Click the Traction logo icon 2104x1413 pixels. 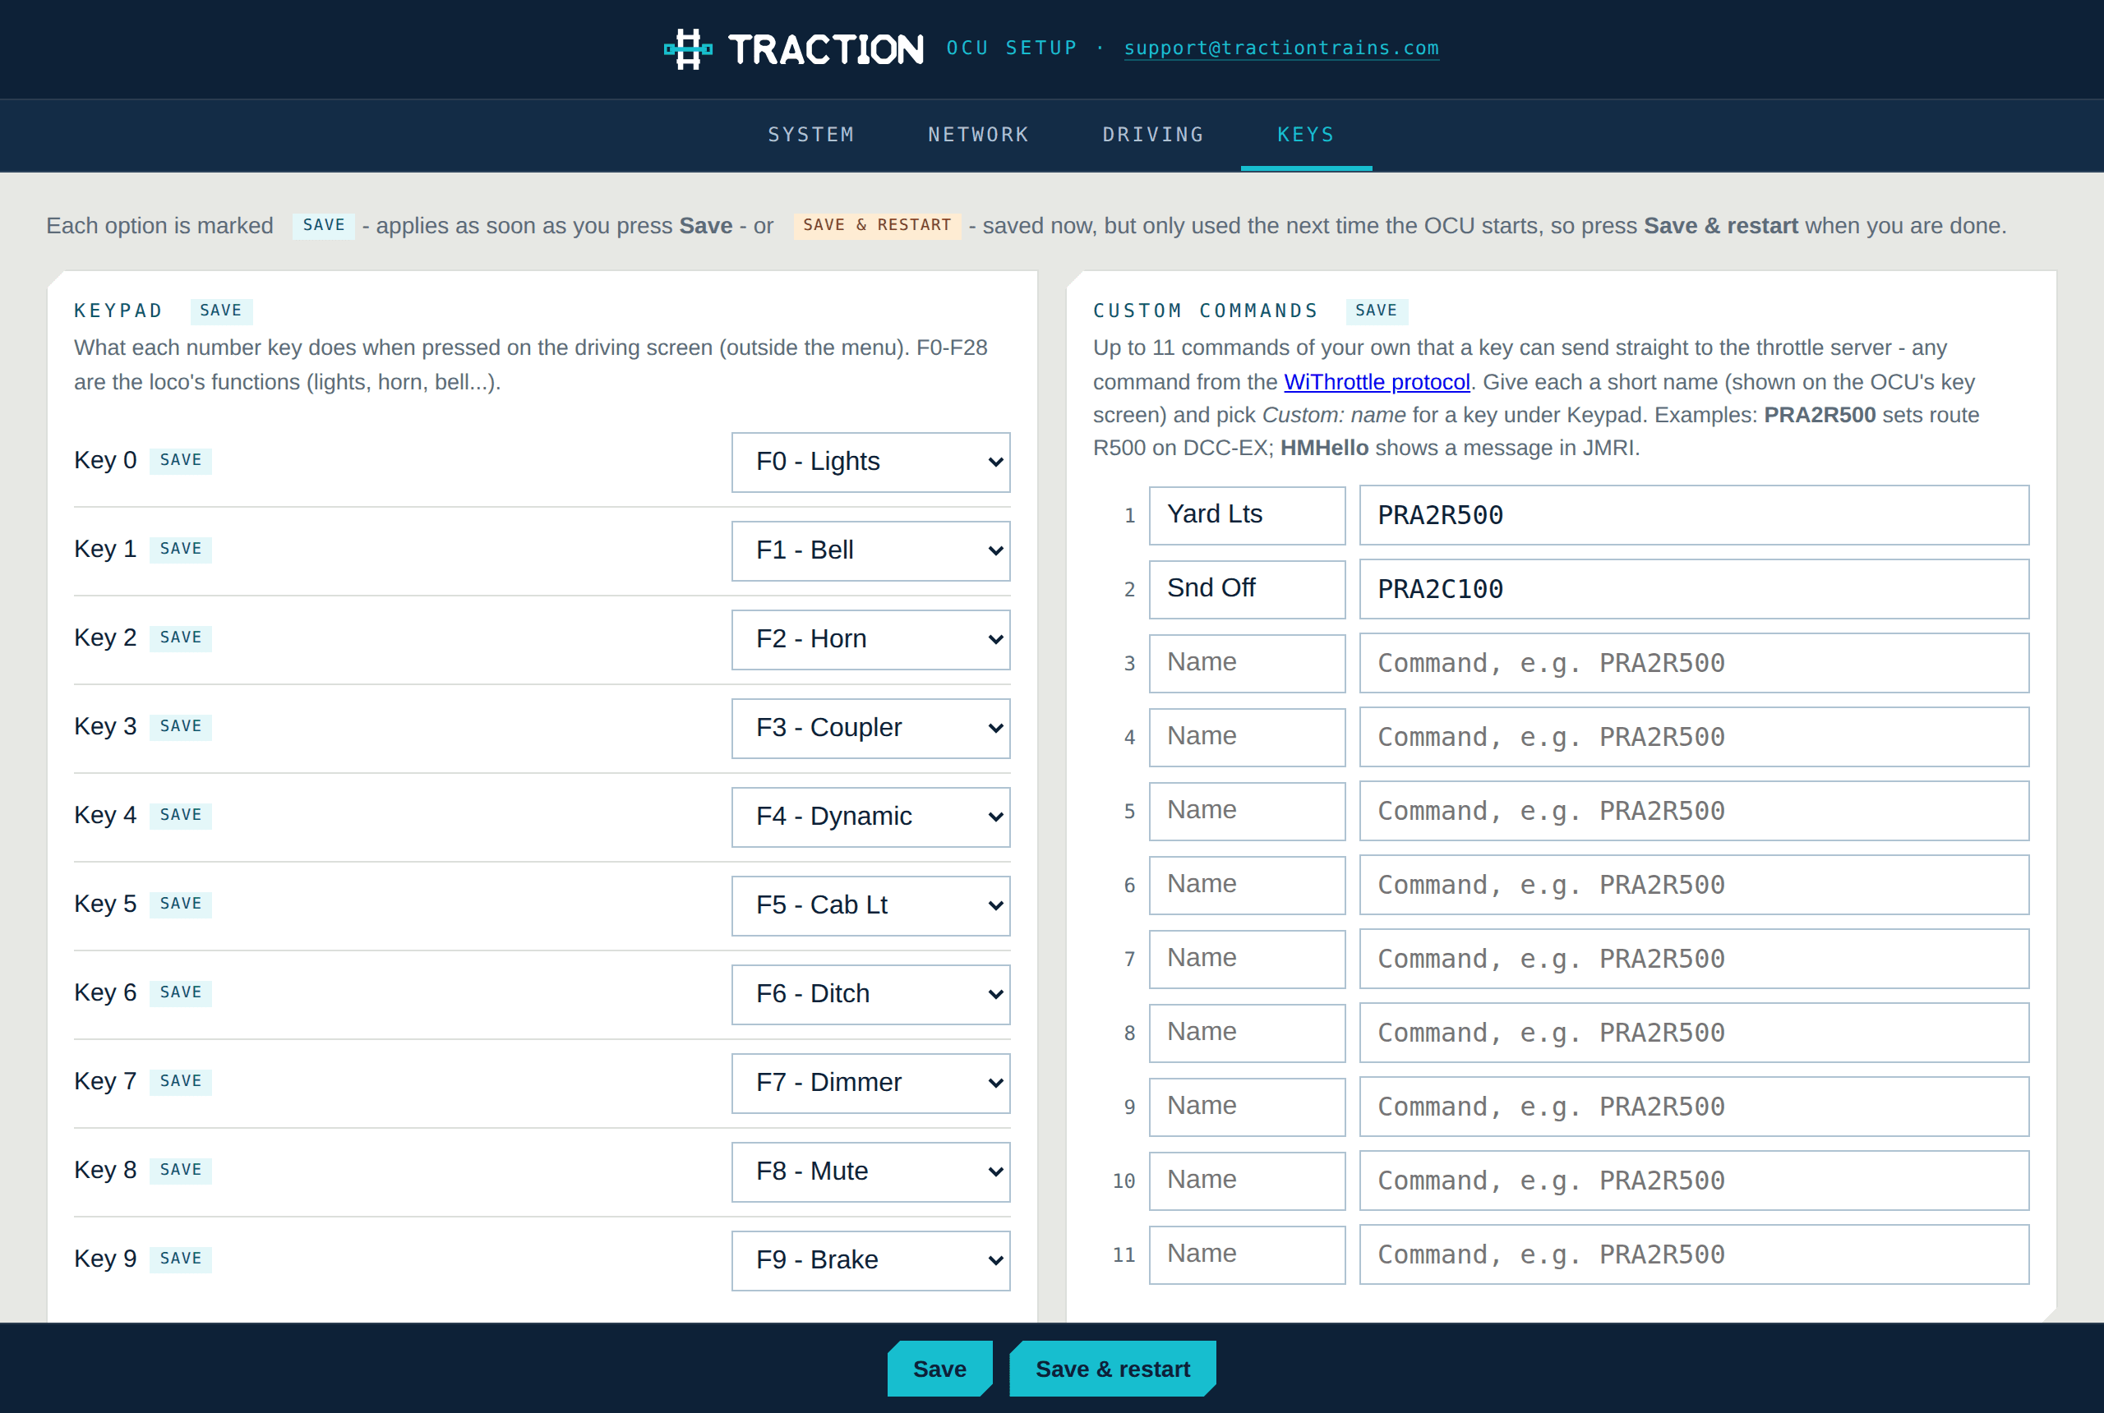[x=688, y=48]
